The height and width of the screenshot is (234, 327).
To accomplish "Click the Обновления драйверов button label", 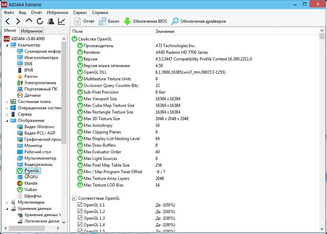I will tap(203, 21).
